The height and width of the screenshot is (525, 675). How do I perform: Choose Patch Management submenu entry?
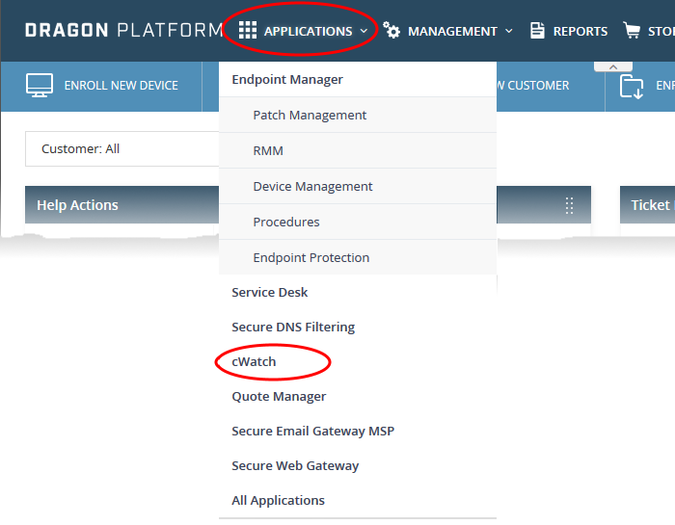(x=358, y=115)
